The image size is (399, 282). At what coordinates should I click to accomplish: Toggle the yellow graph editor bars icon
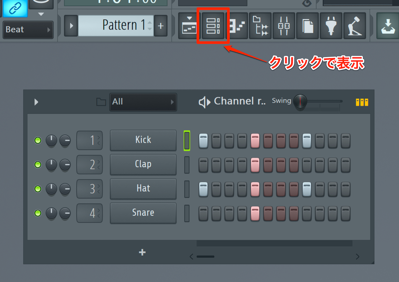point(362,102)
